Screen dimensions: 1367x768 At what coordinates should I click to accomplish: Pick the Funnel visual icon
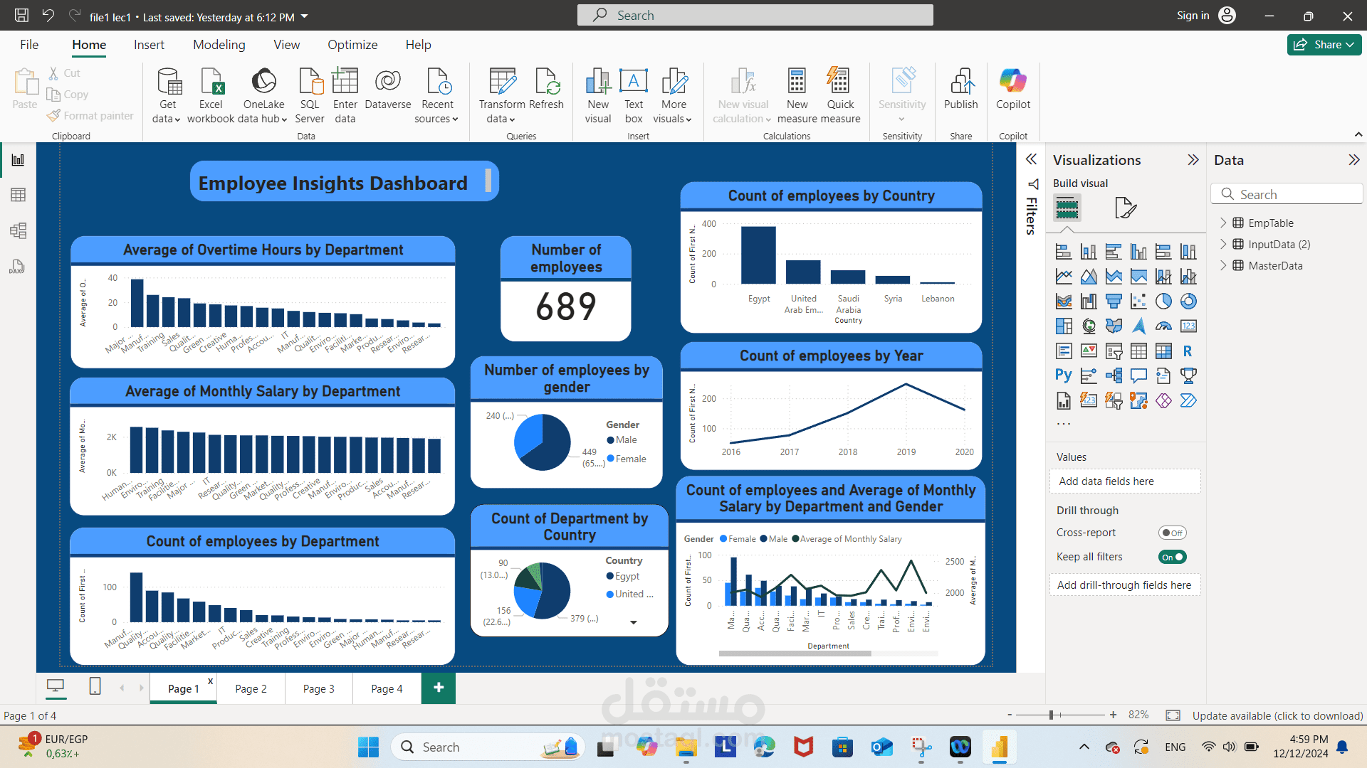pos(1114,302)
